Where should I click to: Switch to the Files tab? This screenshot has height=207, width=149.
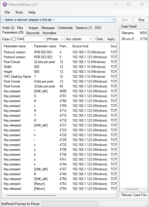tap(20, 28)
